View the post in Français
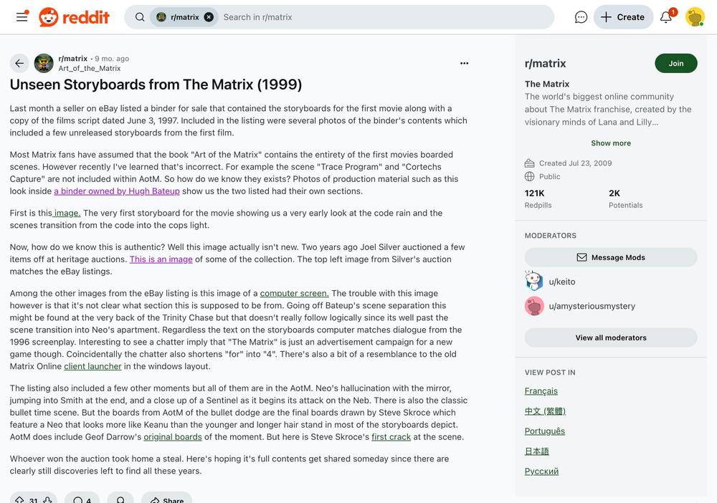Screen dimensions: 717x503 (541, 391)
